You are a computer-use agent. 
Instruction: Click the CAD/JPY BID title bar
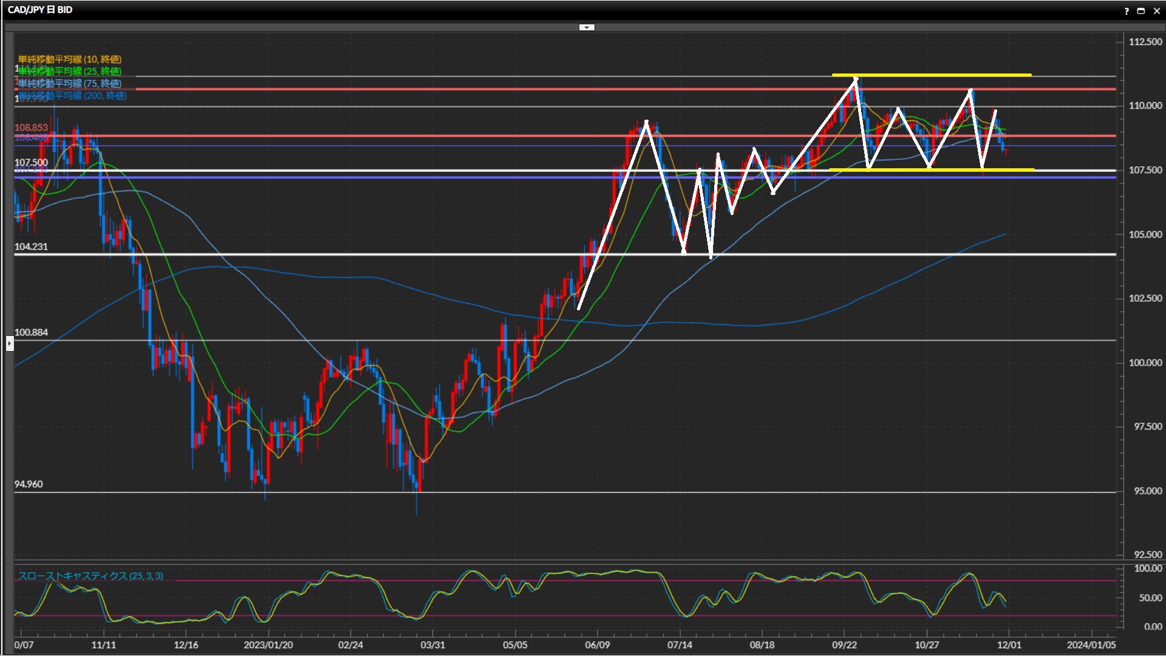pos(40,10)
